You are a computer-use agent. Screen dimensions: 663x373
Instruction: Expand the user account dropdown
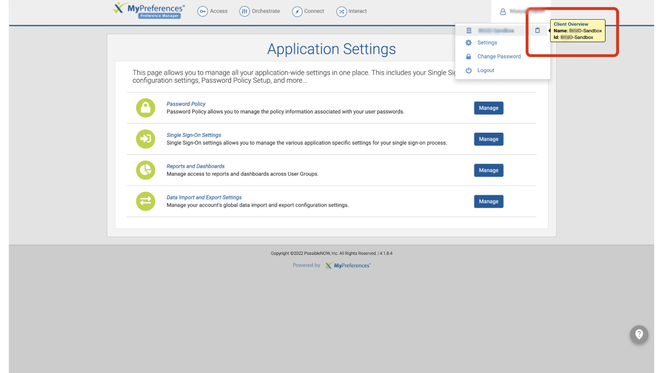[520, 11]
